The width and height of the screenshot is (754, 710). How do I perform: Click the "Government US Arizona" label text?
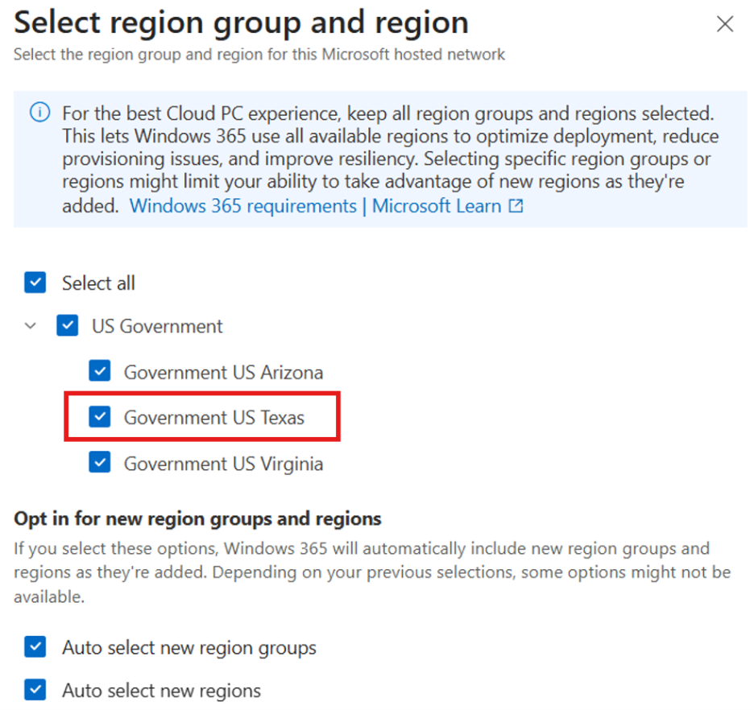coord(223,372)
